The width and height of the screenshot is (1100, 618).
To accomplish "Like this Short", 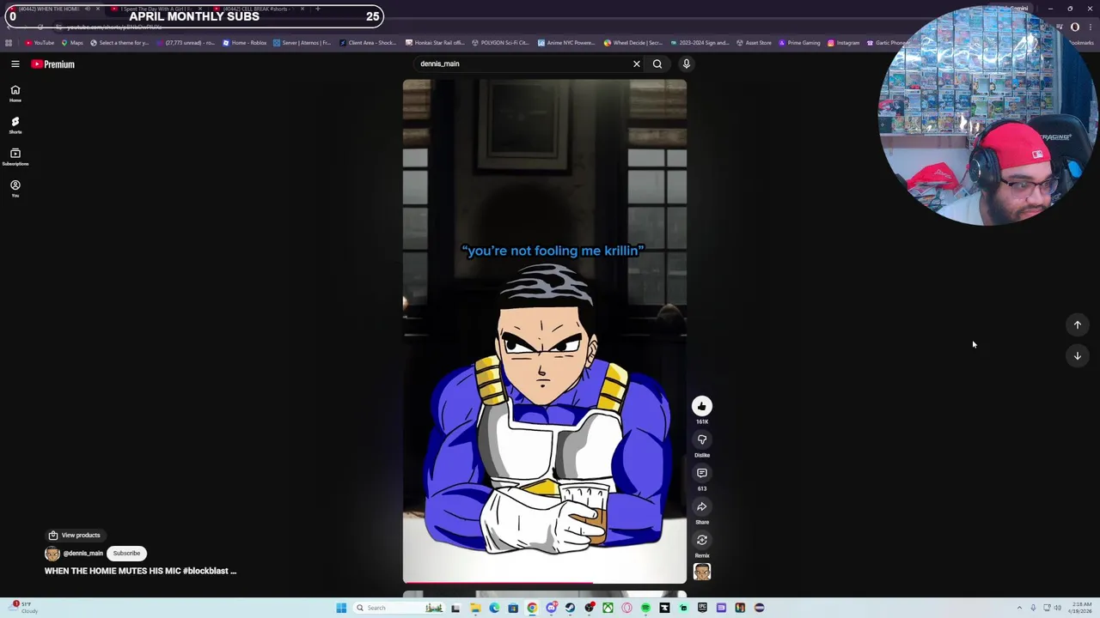I will 702,407.
